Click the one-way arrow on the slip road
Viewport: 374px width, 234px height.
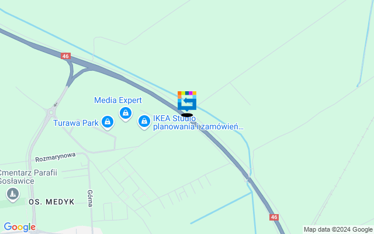56,104
